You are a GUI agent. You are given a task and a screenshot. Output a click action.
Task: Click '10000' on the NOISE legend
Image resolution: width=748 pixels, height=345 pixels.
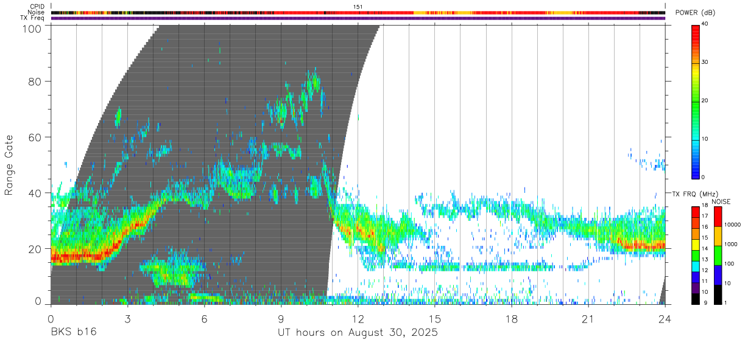pyautogui.click(x=732, y=225)
